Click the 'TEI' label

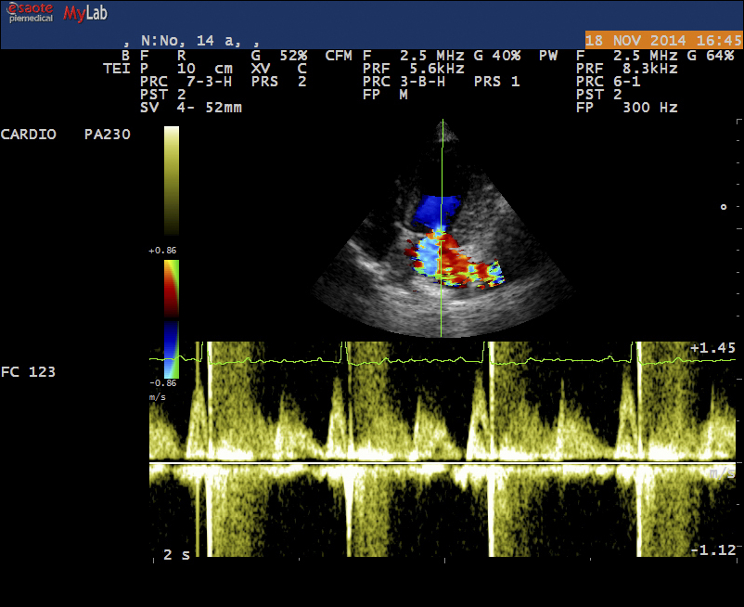pyautogui.click(x=116, y=69)
